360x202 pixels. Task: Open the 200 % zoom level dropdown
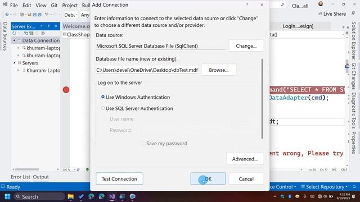(x=75, y=169)
